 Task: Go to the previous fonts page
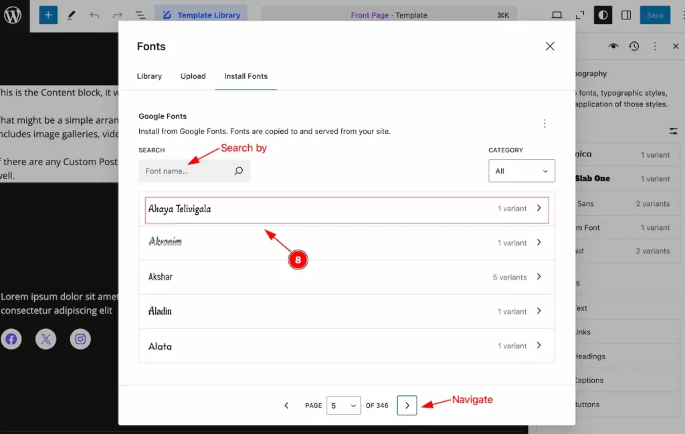(286, 406)
